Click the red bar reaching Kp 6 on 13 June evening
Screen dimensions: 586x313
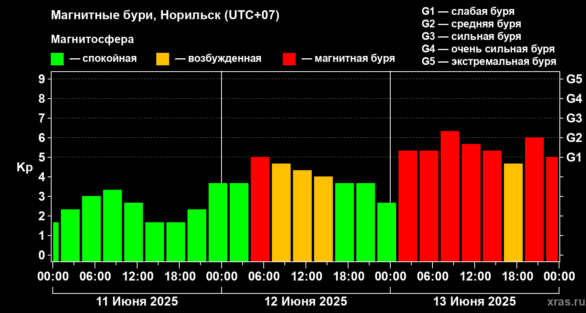coord(534,199)
